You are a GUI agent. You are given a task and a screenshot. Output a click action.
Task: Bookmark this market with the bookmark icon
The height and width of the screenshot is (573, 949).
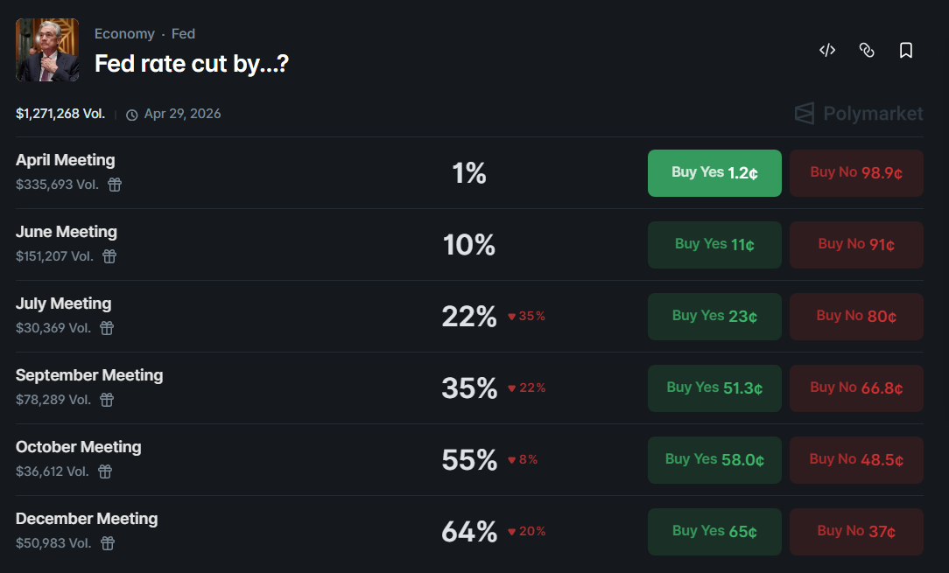(x=905, y=50)
